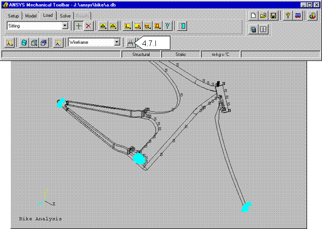Click the Static status bar field
This screenshot has width=322, height=229.
pos(181,54)
